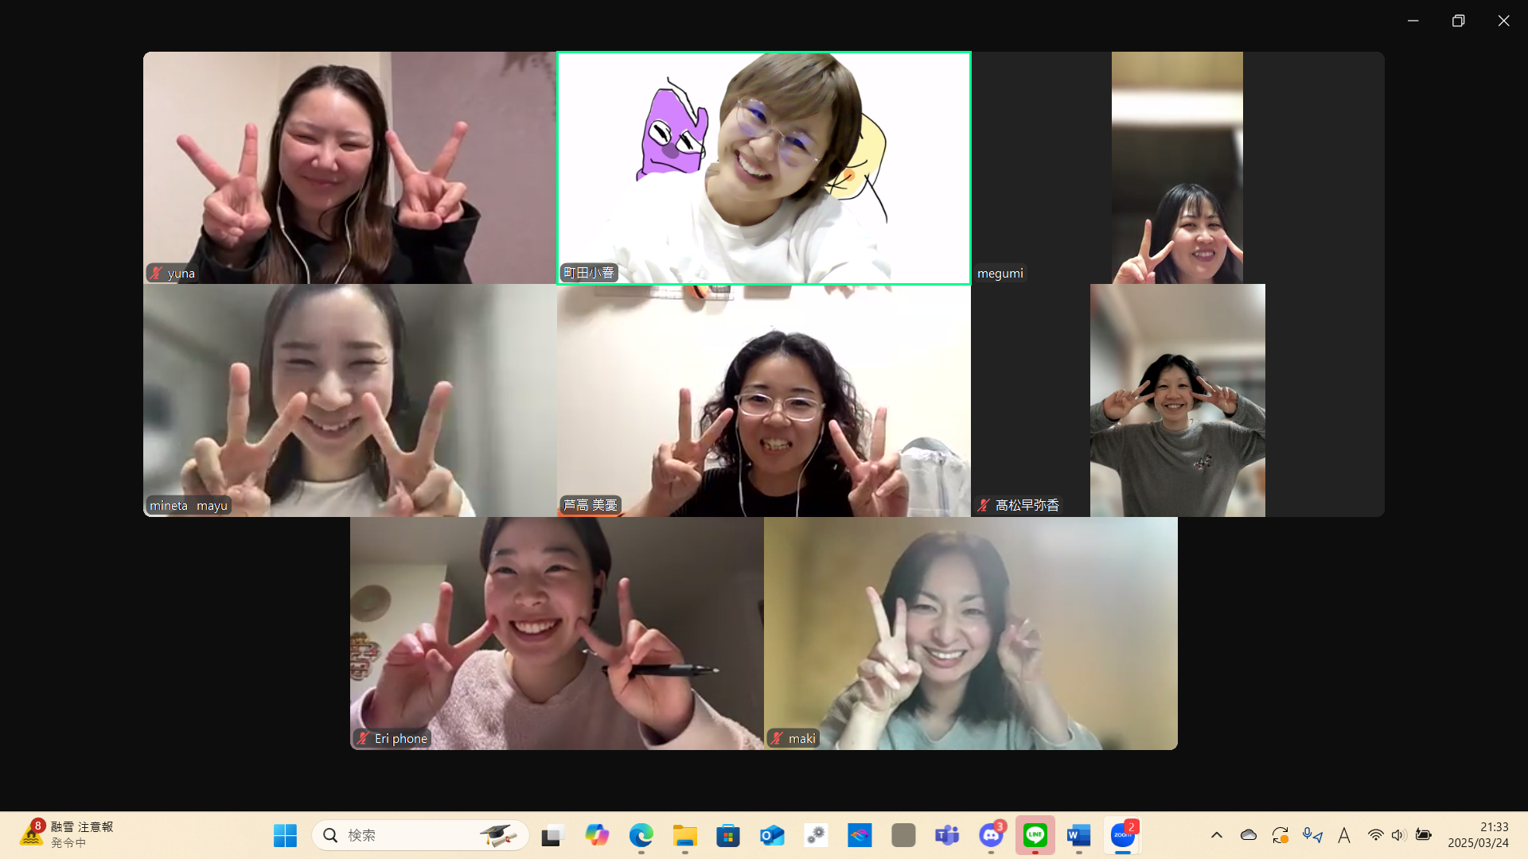Viewport: 1528px width, 859px height.
Task: Open the Windows Start menu
Action: point(285,835)
